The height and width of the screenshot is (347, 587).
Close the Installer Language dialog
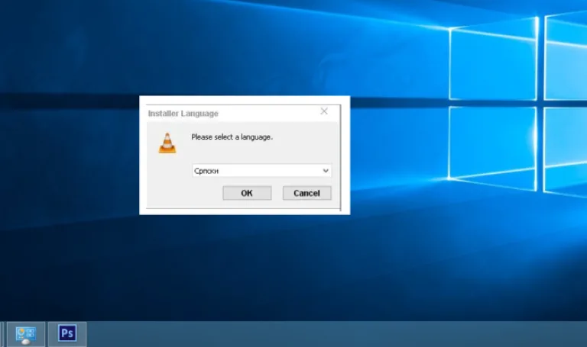pyautogui.click(x=324, y=111)
